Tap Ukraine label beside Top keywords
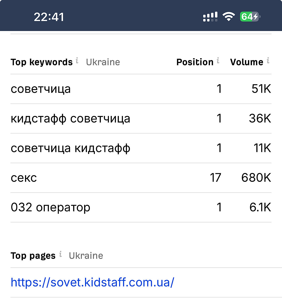This screenshot has width=282, height=300. pos(103,62)
